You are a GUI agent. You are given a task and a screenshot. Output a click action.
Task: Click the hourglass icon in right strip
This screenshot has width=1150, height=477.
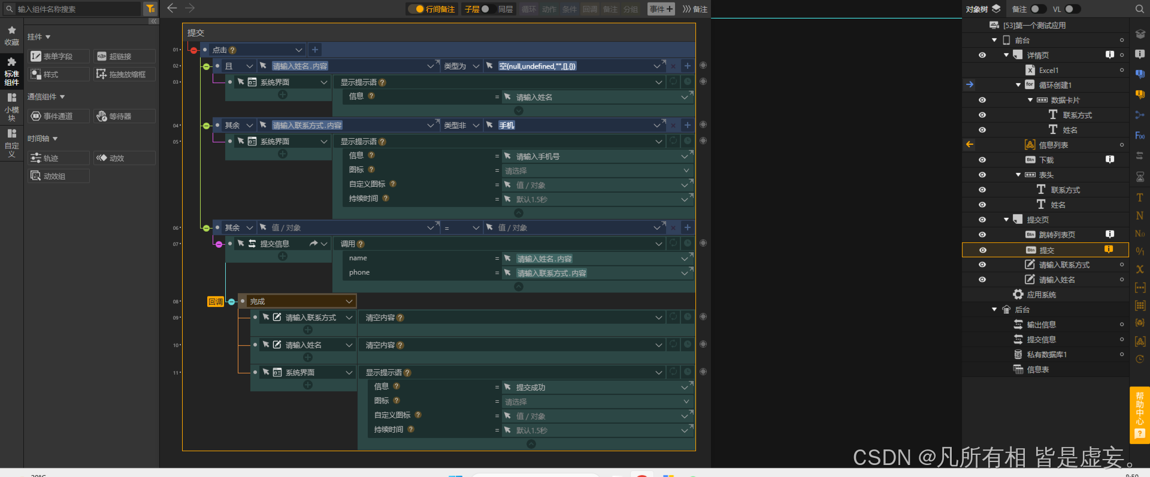pos(1140,177)
